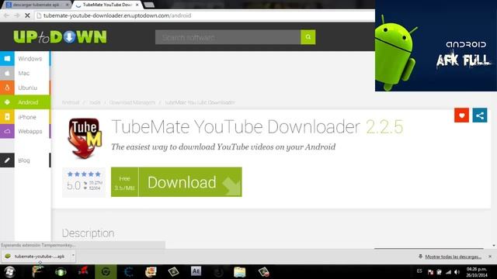Click the Android breadcrumb link
This screenshot has height=279, width=497.
point(71,102)
